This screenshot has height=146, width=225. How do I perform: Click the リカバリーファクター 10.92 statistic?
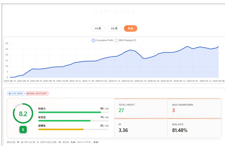87,142
